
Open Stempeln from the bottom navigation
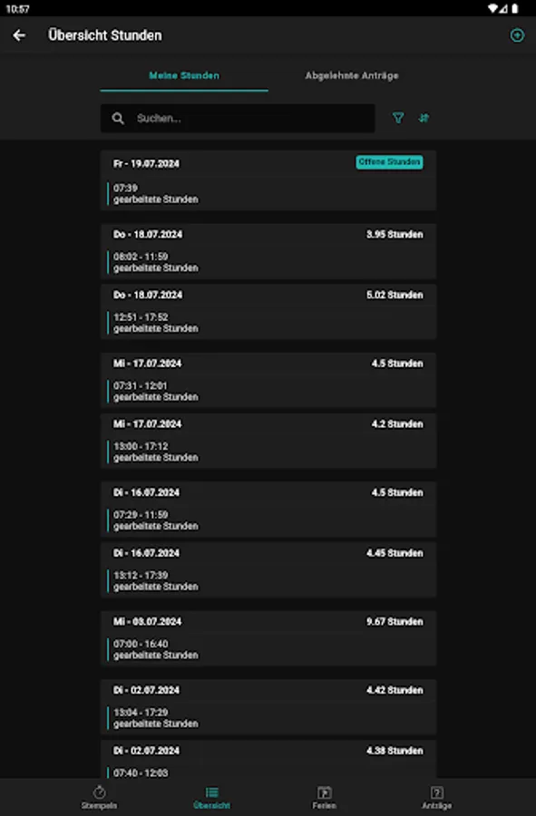click(x=96, y=798)
